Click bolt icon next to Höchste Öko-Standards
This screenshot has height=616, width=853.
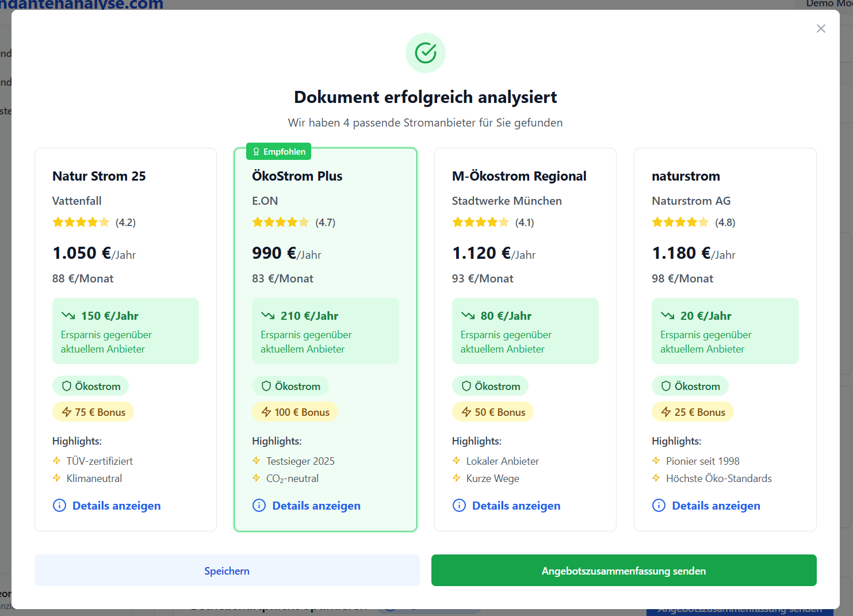coord(656,478)
